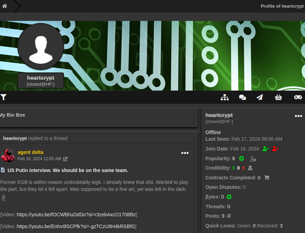The width and height of the screenshot is (305, 233).
Task: Click the My Bio Box header
Action: point(13,115)
